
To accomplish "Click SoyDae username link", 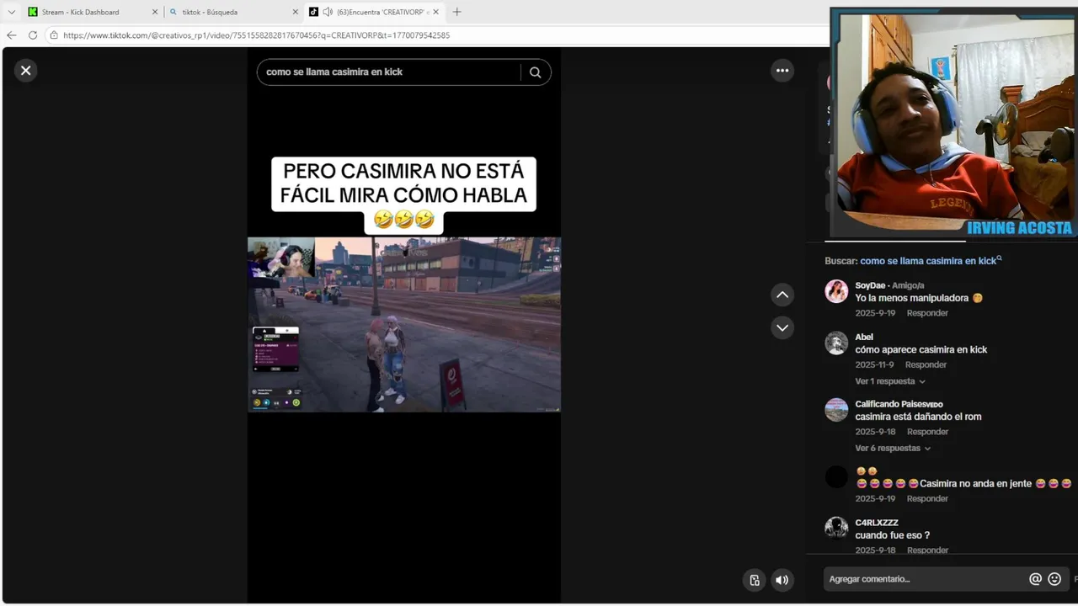I will point(870,285).
